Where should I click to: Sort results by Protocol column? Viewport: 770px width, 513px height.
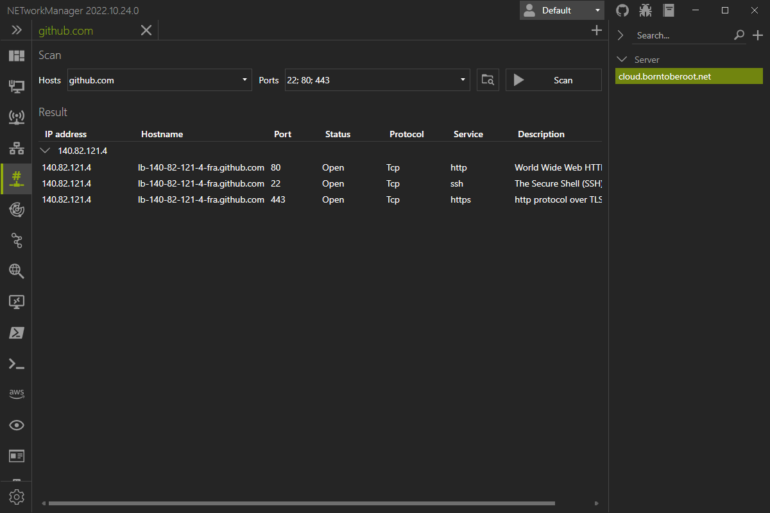(407, 134)
